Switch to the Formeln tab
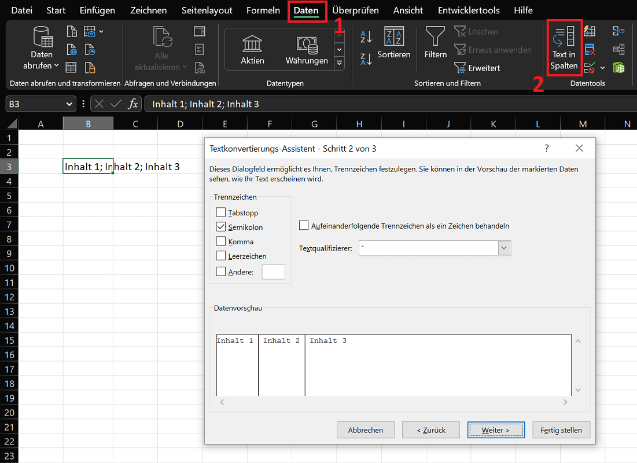637x463 pixels. (263, 10)
